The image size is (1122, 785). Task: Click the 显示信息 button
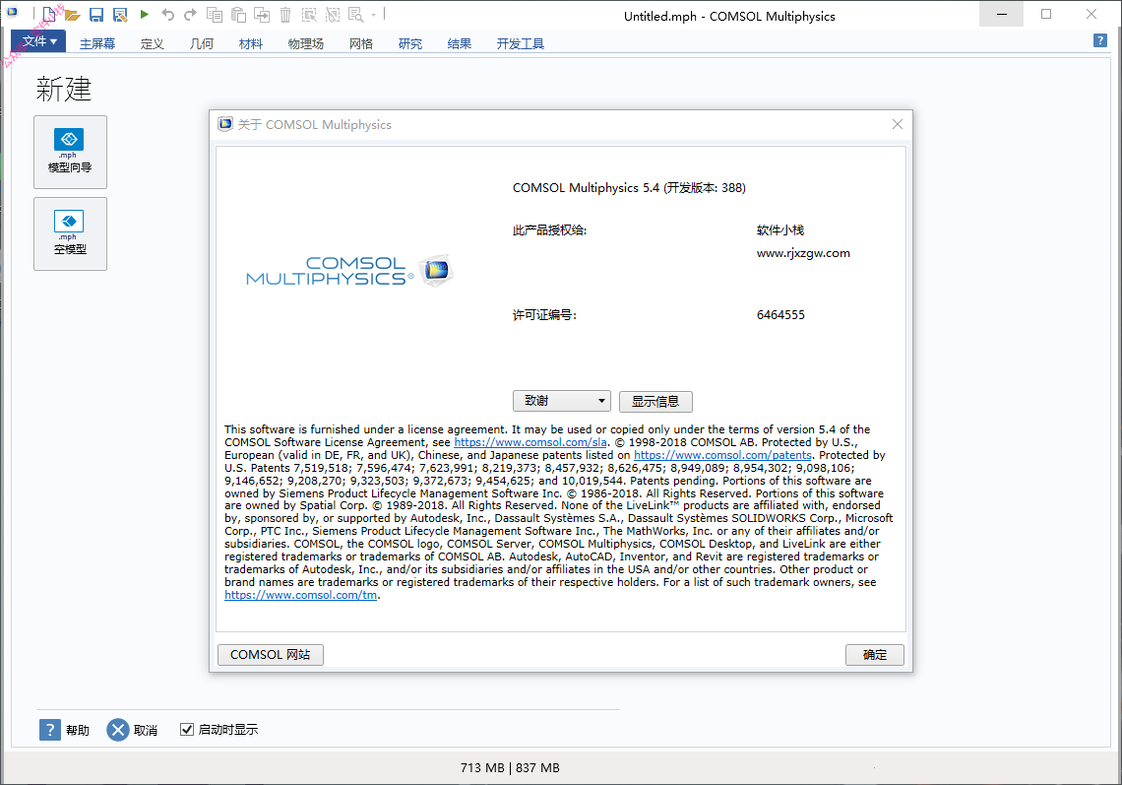pyautogui.click(x=655, y=401)
